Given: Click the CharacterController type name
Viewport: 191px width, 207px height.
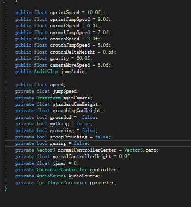Looking at the screenshot, I should click(x=62, y=170).
